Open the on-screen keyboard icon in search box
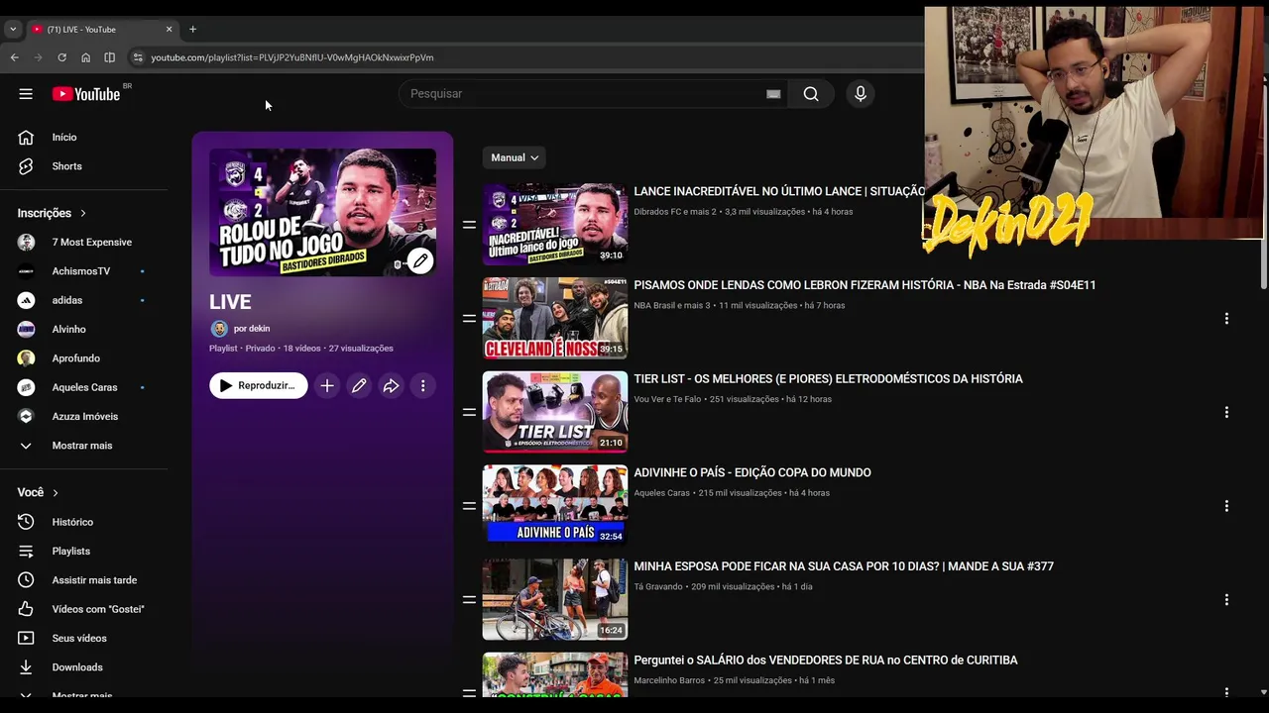This screenshot has height=713, width=1269. tap(773, 94)
